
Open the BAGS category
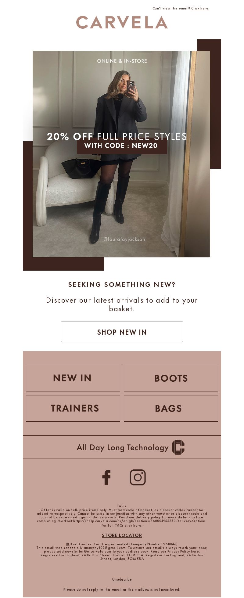click(171, 408)
